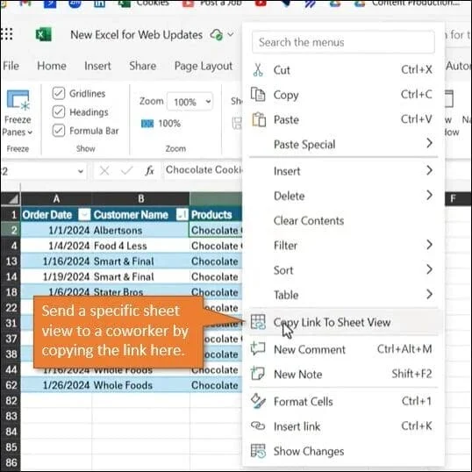The height and width of the screenshot is (472, 472).
Task: Uncheck the Gridlines checkbox
Action: point(59,93)
